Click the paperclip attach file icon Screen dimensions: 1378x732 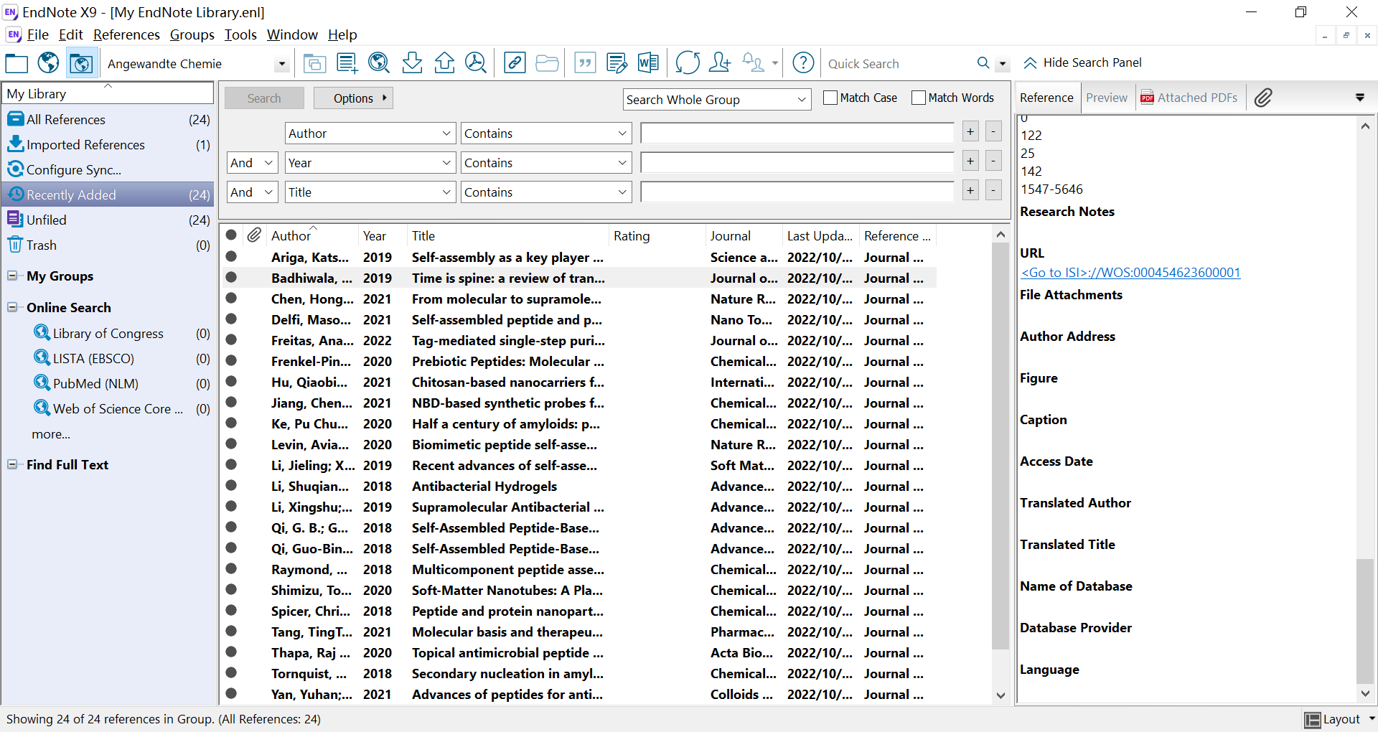tap(1263, 98)
